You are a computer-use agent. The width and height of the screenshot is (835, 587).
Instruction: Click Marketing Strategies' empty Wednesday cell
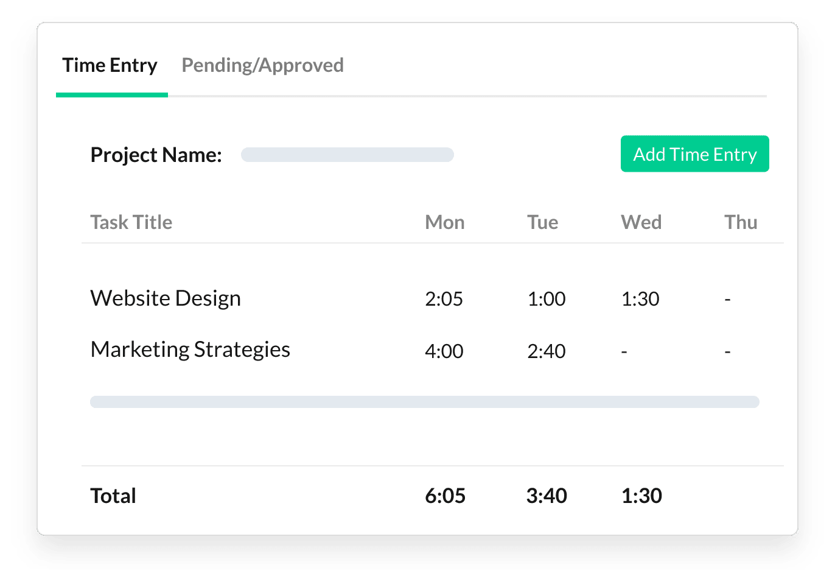[x=623, y=351]
